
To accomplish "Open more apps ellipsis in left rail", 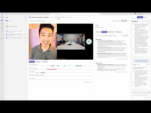I will (x=2, y=35).
